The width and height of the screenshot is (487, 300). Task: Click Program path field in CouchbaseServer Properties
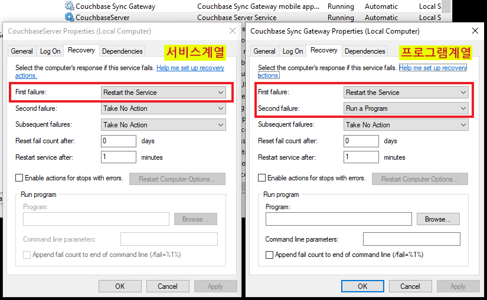click(96, 219)
